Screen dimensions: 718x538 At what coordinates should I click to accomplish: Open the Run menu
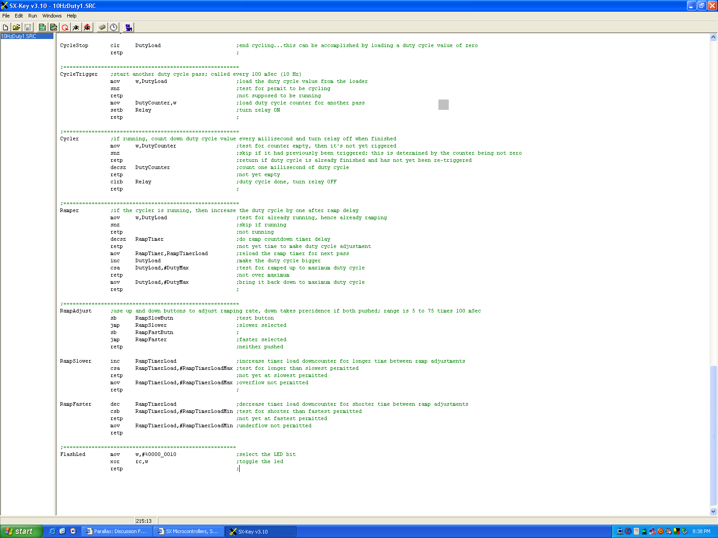click(x=33, y=16)
